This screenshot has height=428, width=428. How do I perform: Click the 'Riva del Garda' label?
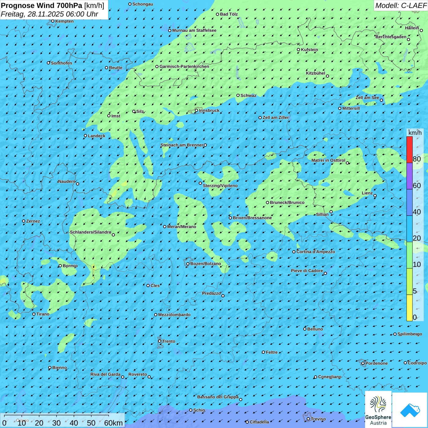[105, 374]
